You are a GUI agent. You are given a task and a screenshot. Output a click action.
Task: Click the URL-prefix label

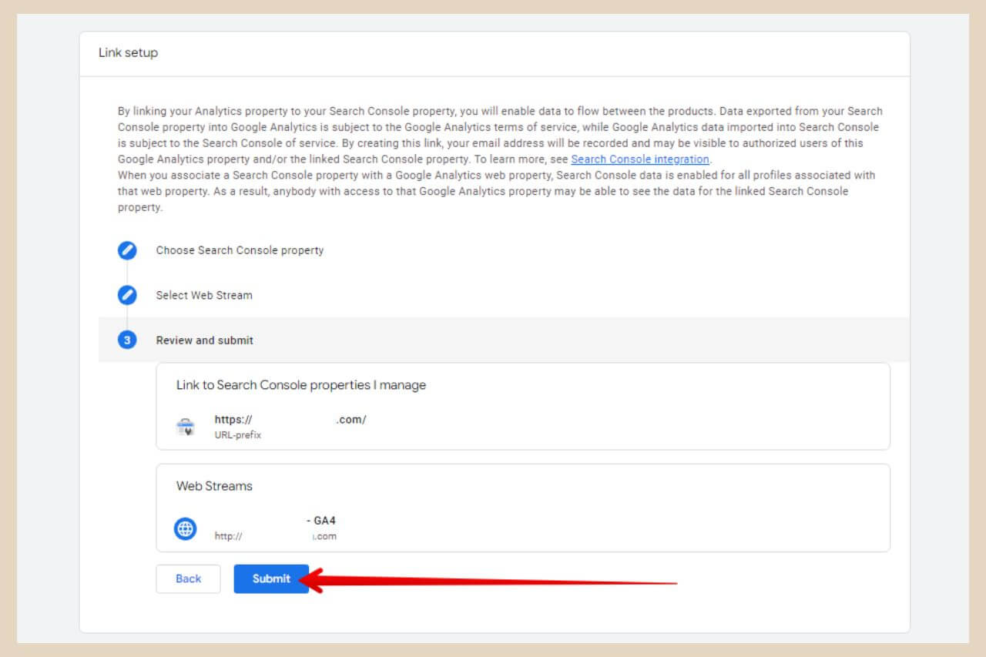[238, 435]
